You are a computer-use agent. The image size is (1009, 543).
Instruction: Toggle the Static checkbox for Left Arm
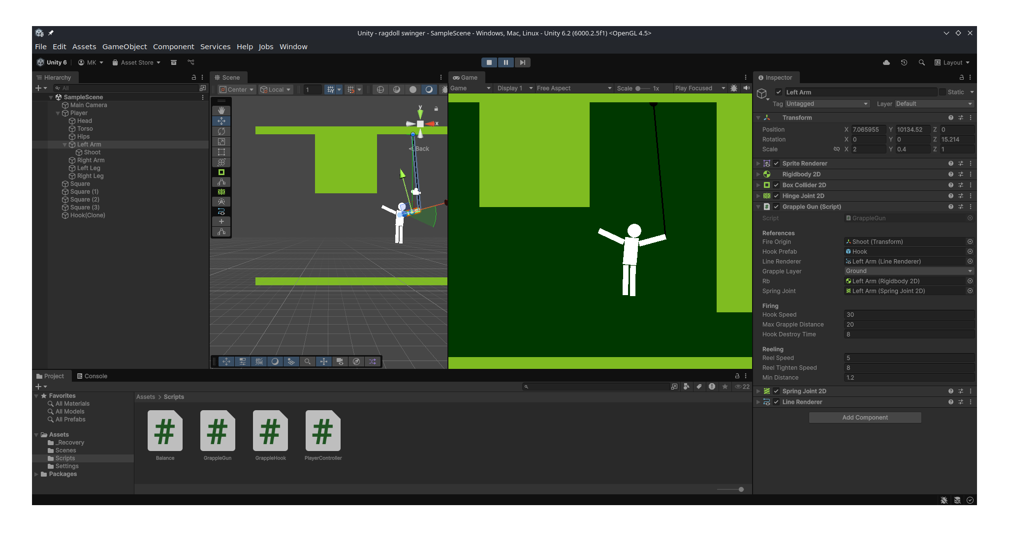click(x=943, y=92)
